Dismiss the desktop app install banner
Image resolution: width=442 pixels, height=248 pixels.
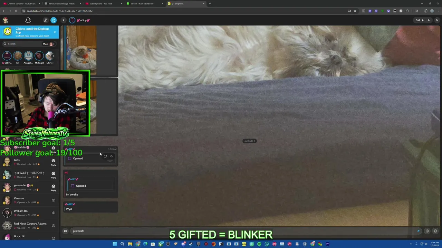click(55, 32)
